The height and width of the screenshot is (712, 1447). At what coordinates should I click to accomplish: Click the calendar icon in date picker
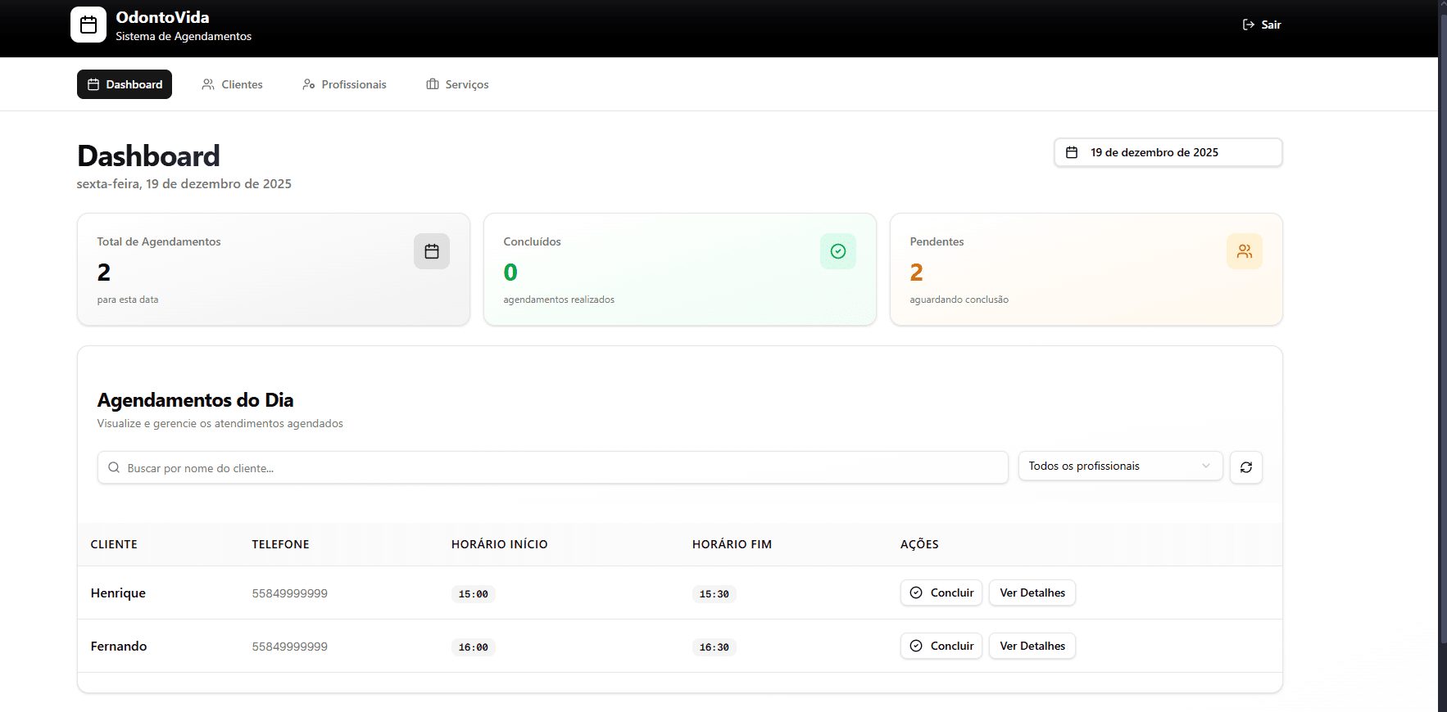coord(1072,152)
